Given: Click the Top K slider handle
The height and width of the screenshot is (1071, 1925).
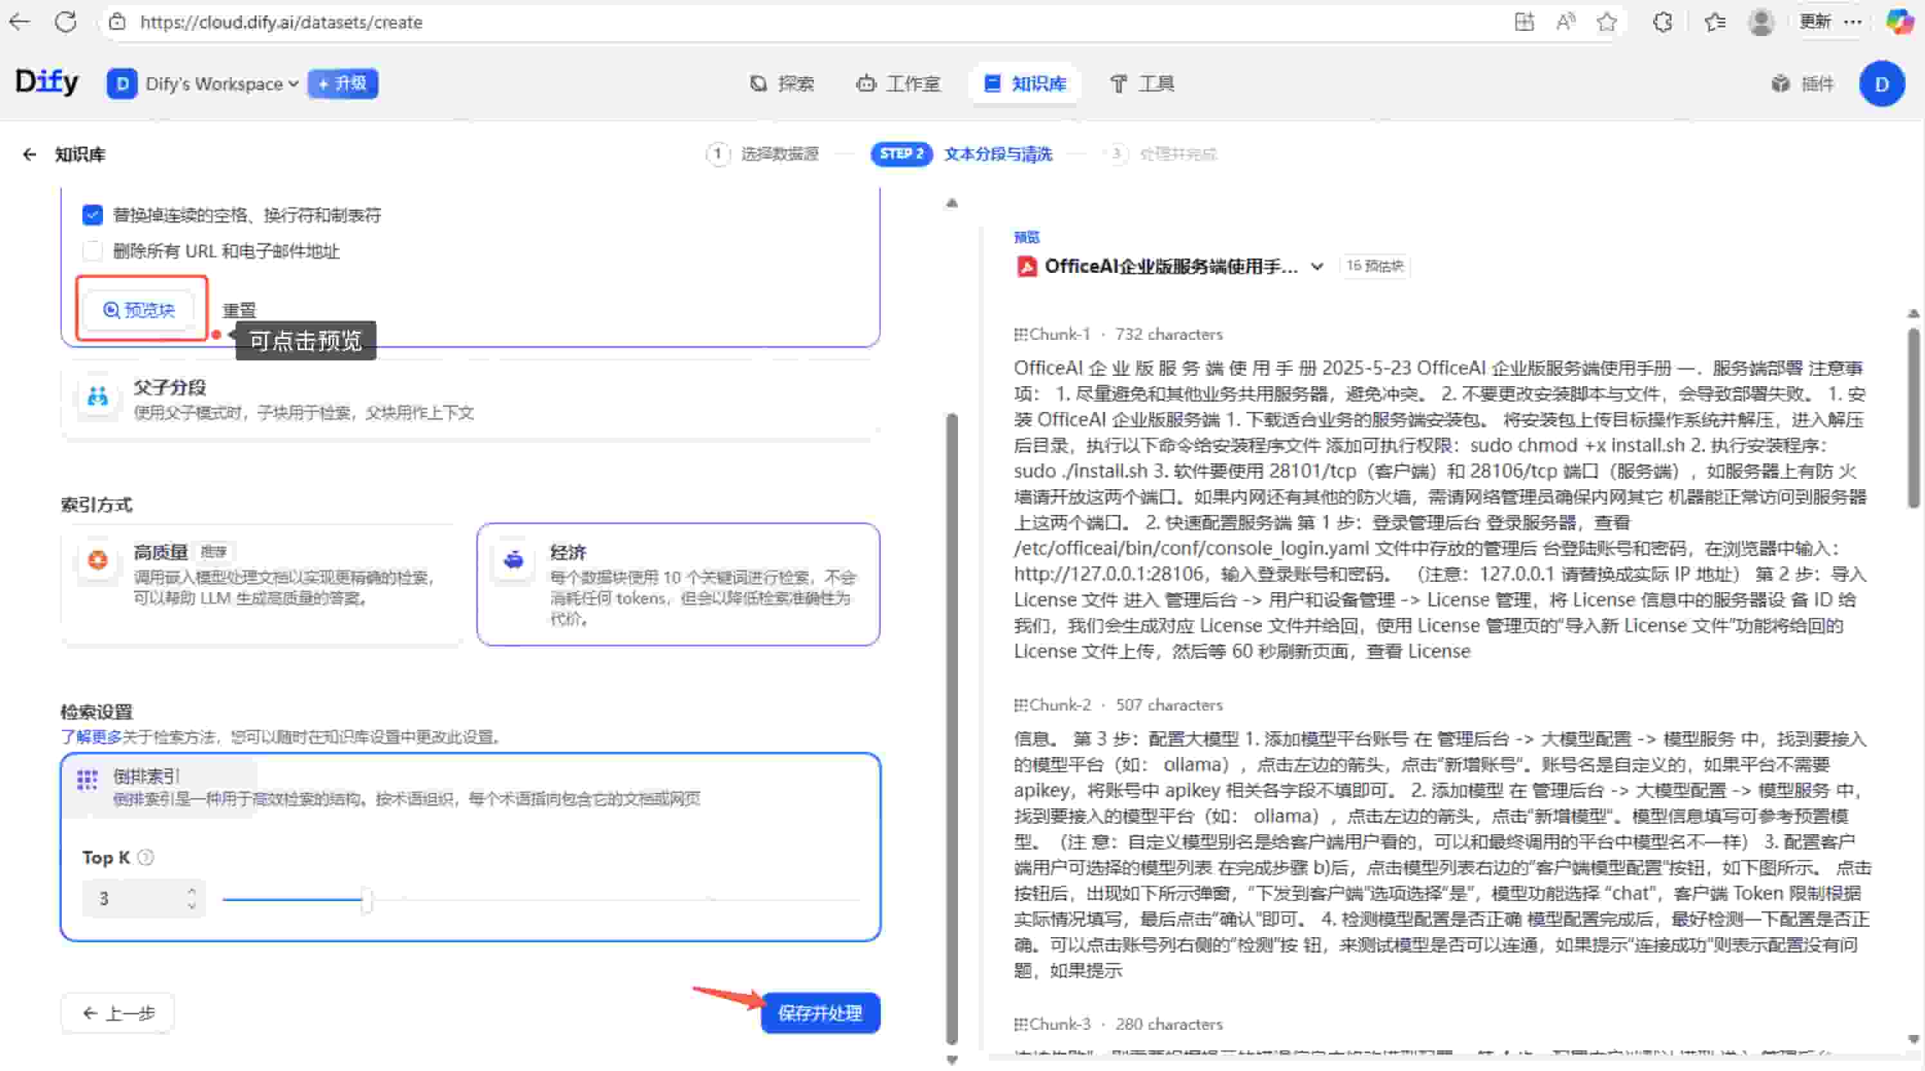Looking at the screenshot, I should [x=366, y=899].
